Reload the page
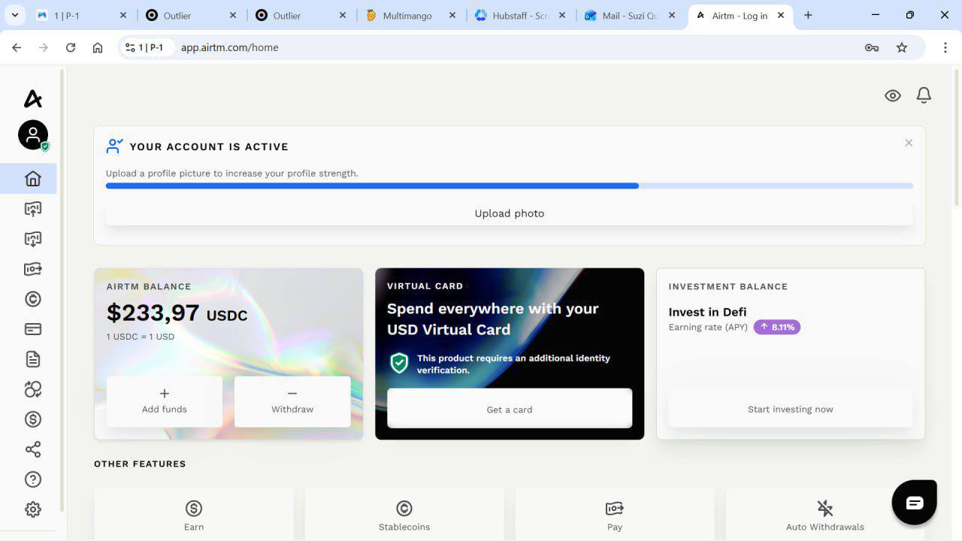The height and width of the screenshot is (541, 962). click(71, 47)
